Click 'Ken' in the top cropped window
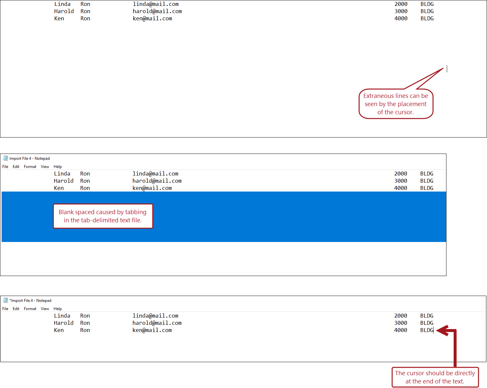 [59, 18]
